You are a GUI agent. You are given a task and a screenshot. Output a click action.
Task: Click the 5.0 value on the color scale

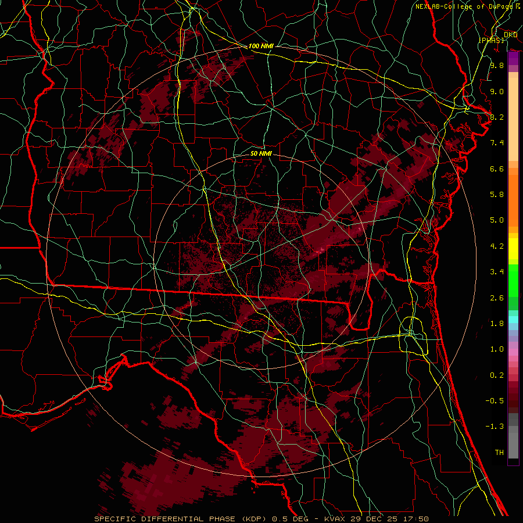pos(497,220)
